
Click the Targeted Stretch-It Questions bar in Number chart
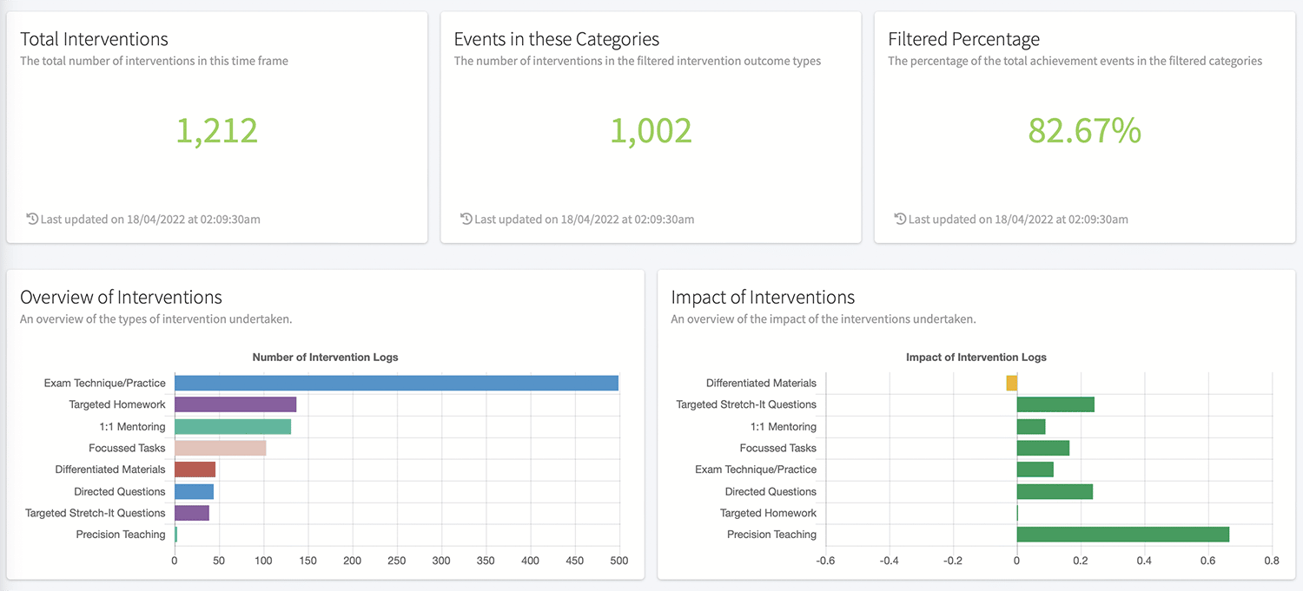[x=192, y=513]
